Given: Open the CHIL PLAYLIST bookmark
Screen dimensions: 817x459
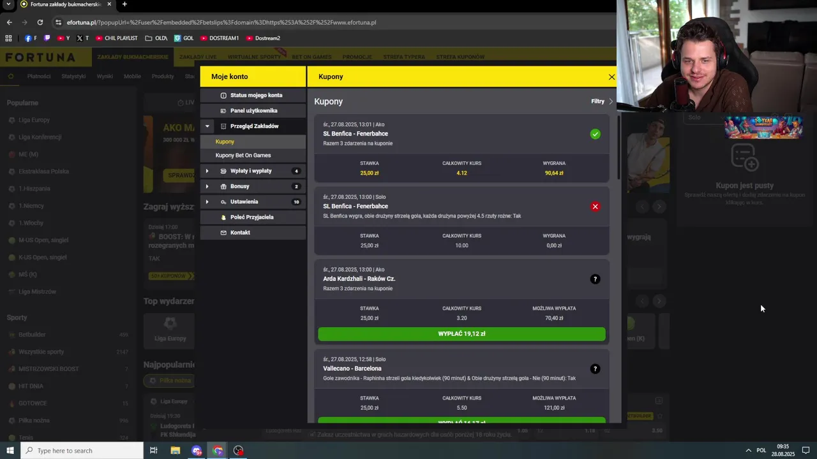Looking at the screenshot, I should 117,38.
